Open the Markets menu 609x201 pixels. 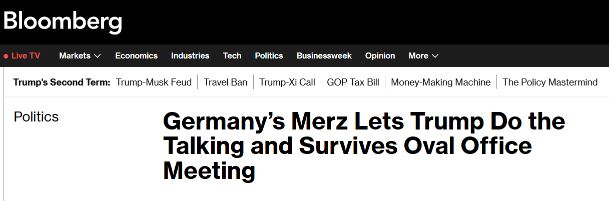pyautogui.click(x=75, y=56)
